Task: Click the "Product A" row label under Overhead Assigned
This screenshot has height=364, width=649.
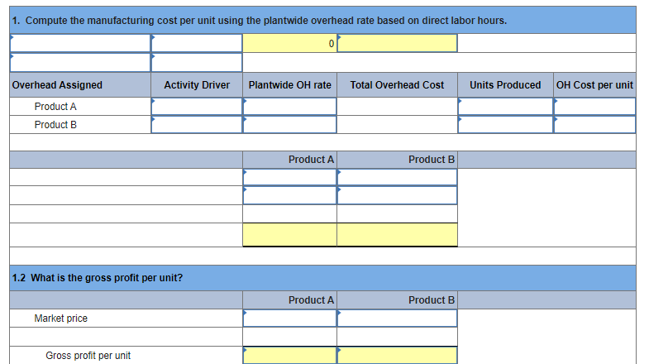Action: pos(55,107)
